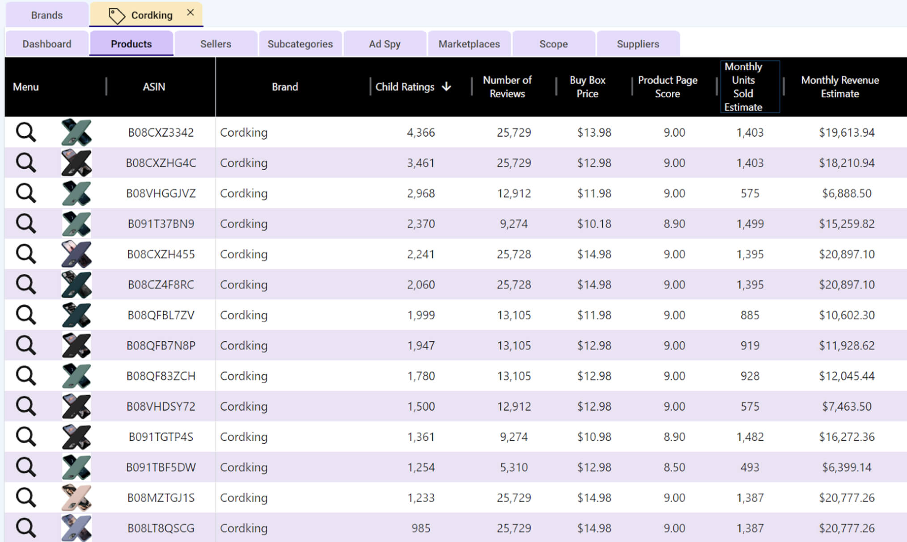Image resolution: width=907 pixels, height=542 pixels.
Task: Click product thumbnail for B08CXZH455
Action: coord(76,254)
